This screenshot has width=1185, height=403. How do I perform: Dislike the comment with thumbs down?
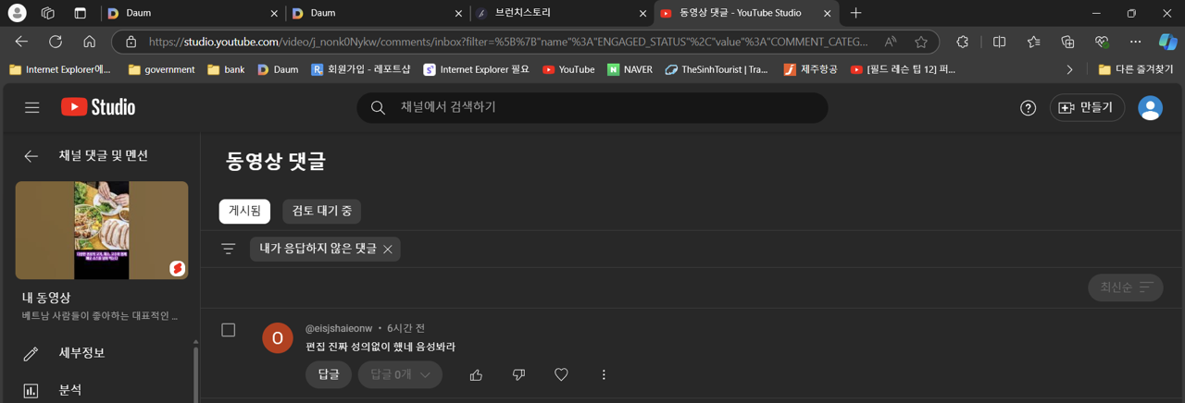point(518,374)
